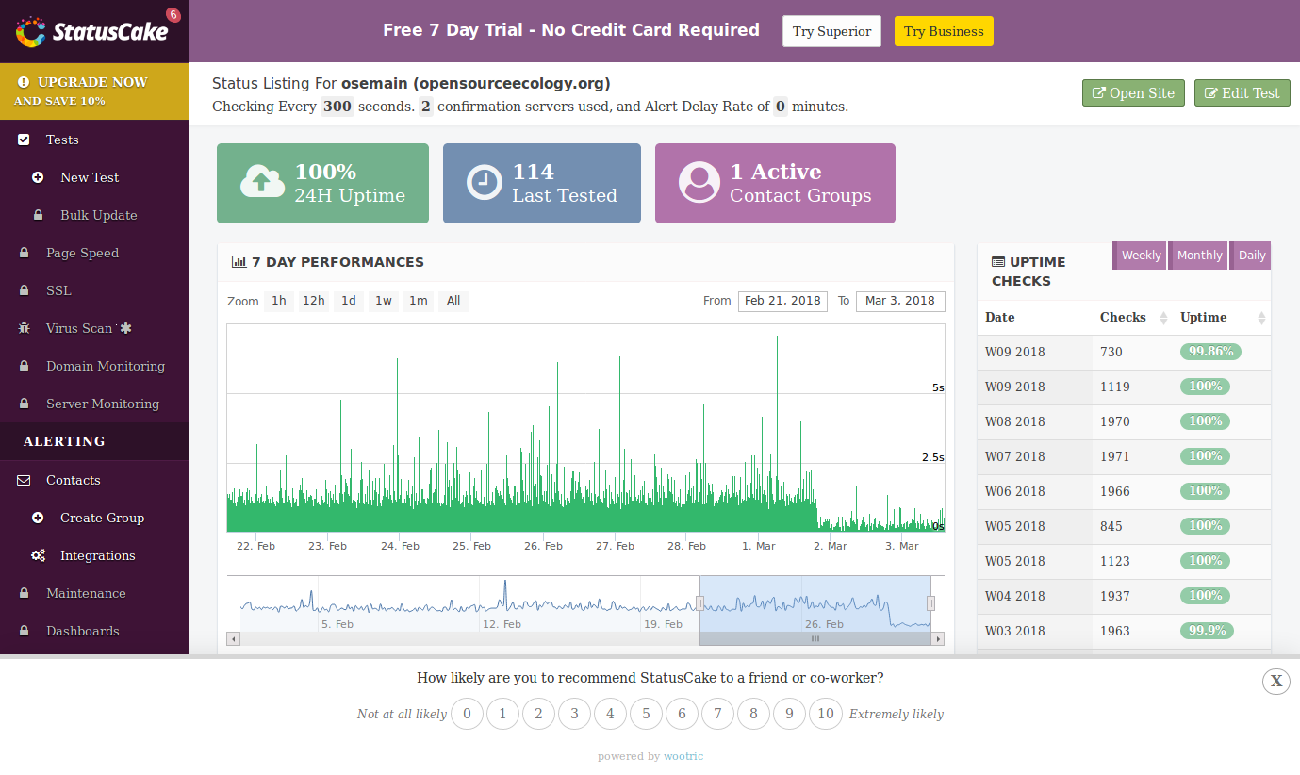The width and height of the screenshot is (1300, 775).
Task: Click the lock icon beside Dashboards
Action: pos(24,631)
